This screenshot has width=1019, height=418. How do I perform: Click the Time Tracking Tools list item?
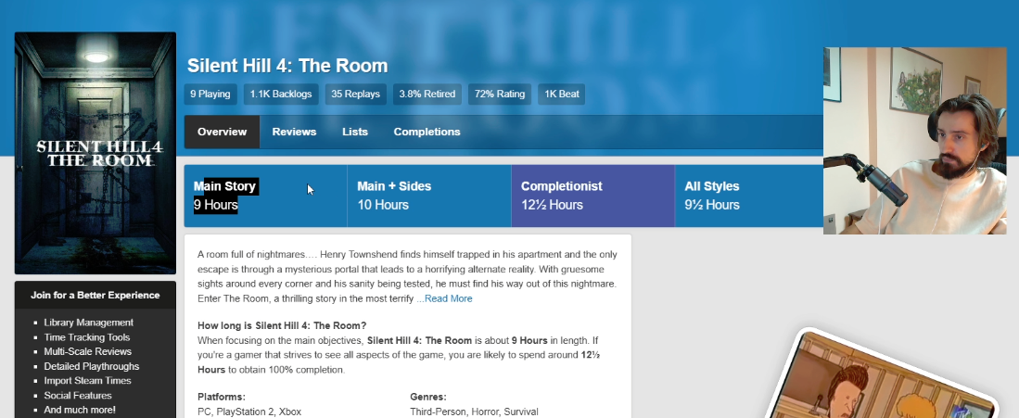click(x=87, y=337)
